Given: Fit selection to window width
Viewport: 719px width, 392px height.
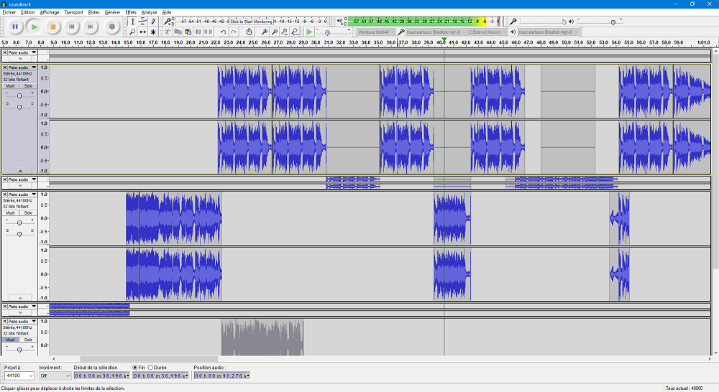Looking at the screenshot, I should [x=284, y=32].
